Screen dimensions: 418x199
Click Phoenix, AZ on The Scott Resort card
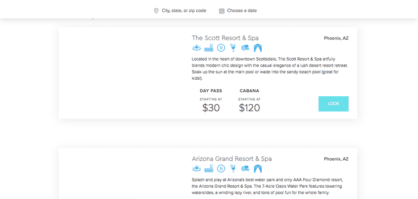coord(336,38)
